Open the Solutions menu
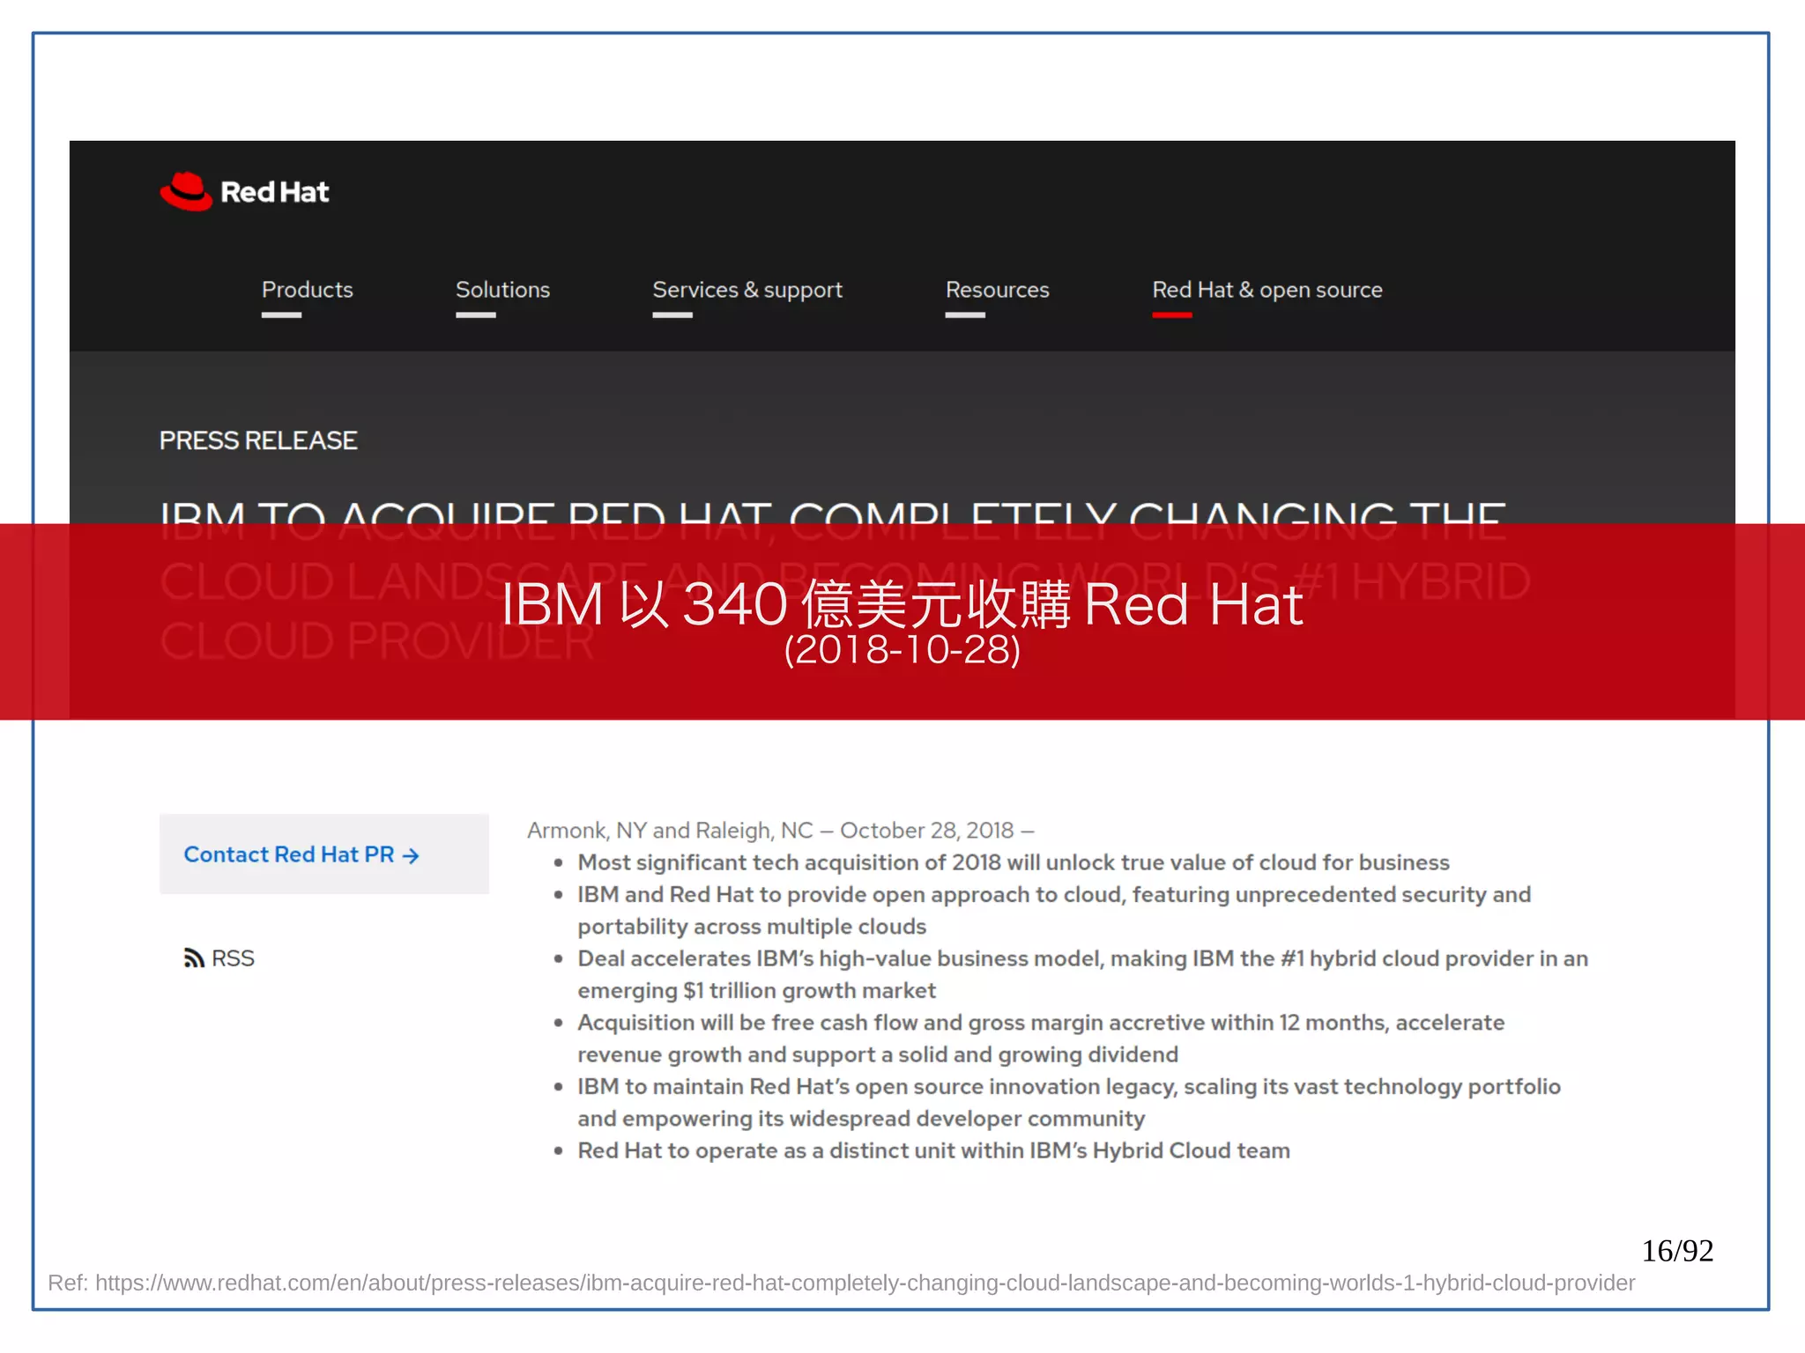 pos(502,290)
